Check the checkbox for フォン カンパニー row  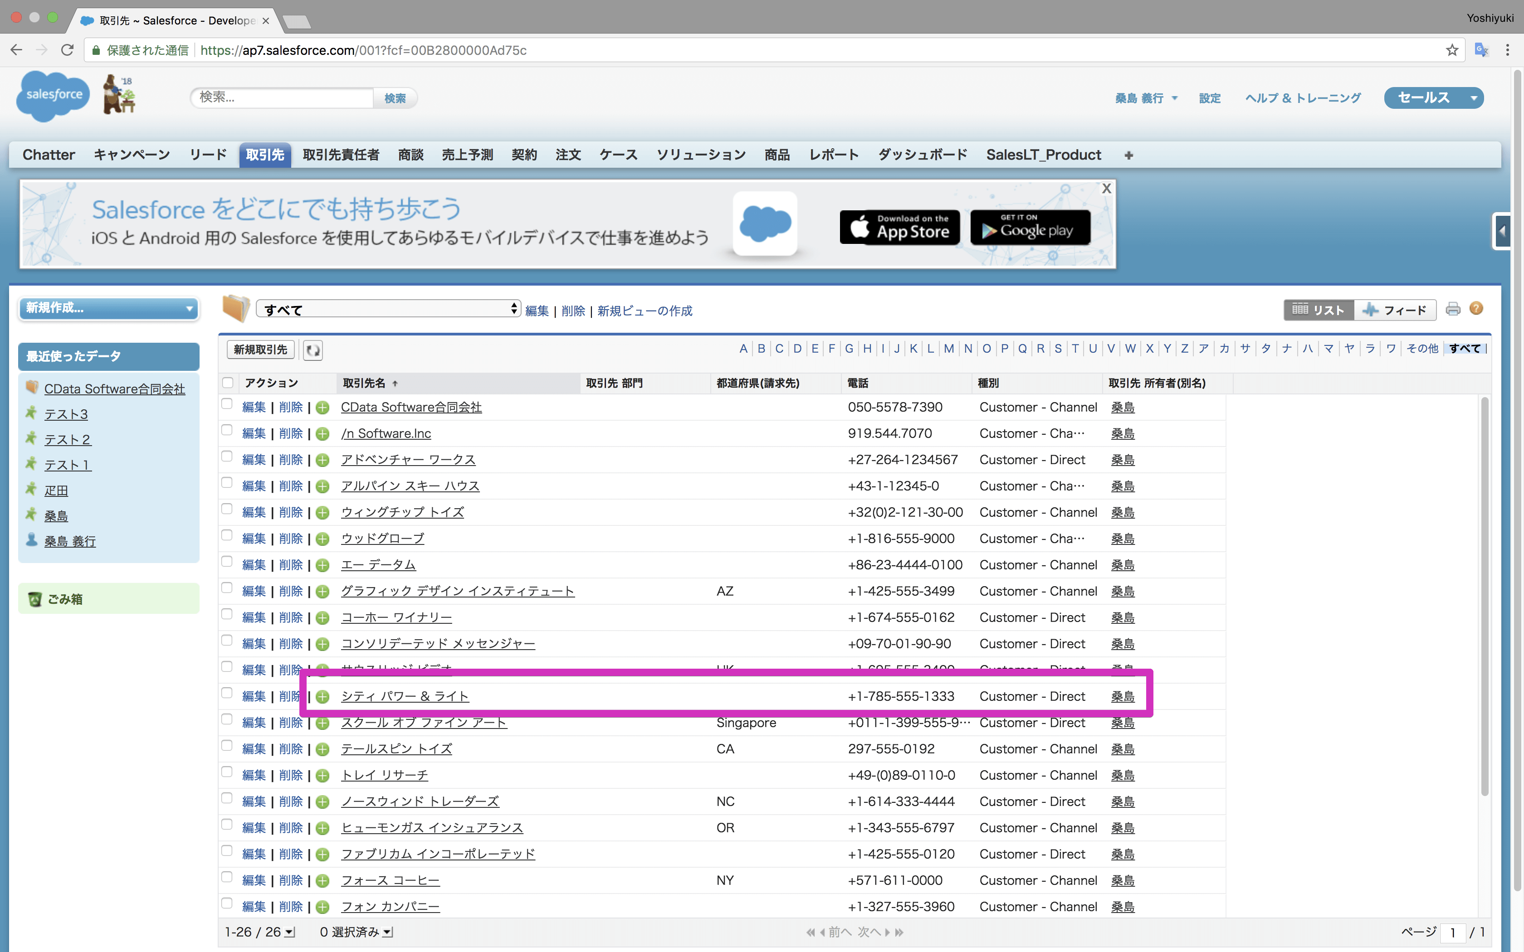tap(227, 903)
